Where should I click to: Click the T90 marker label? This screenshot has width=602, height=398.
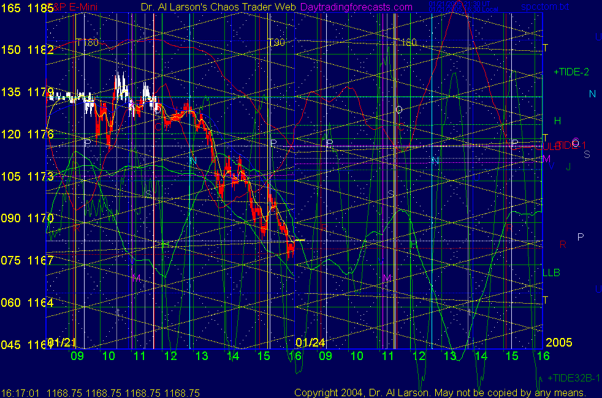(x=276, y=42)
